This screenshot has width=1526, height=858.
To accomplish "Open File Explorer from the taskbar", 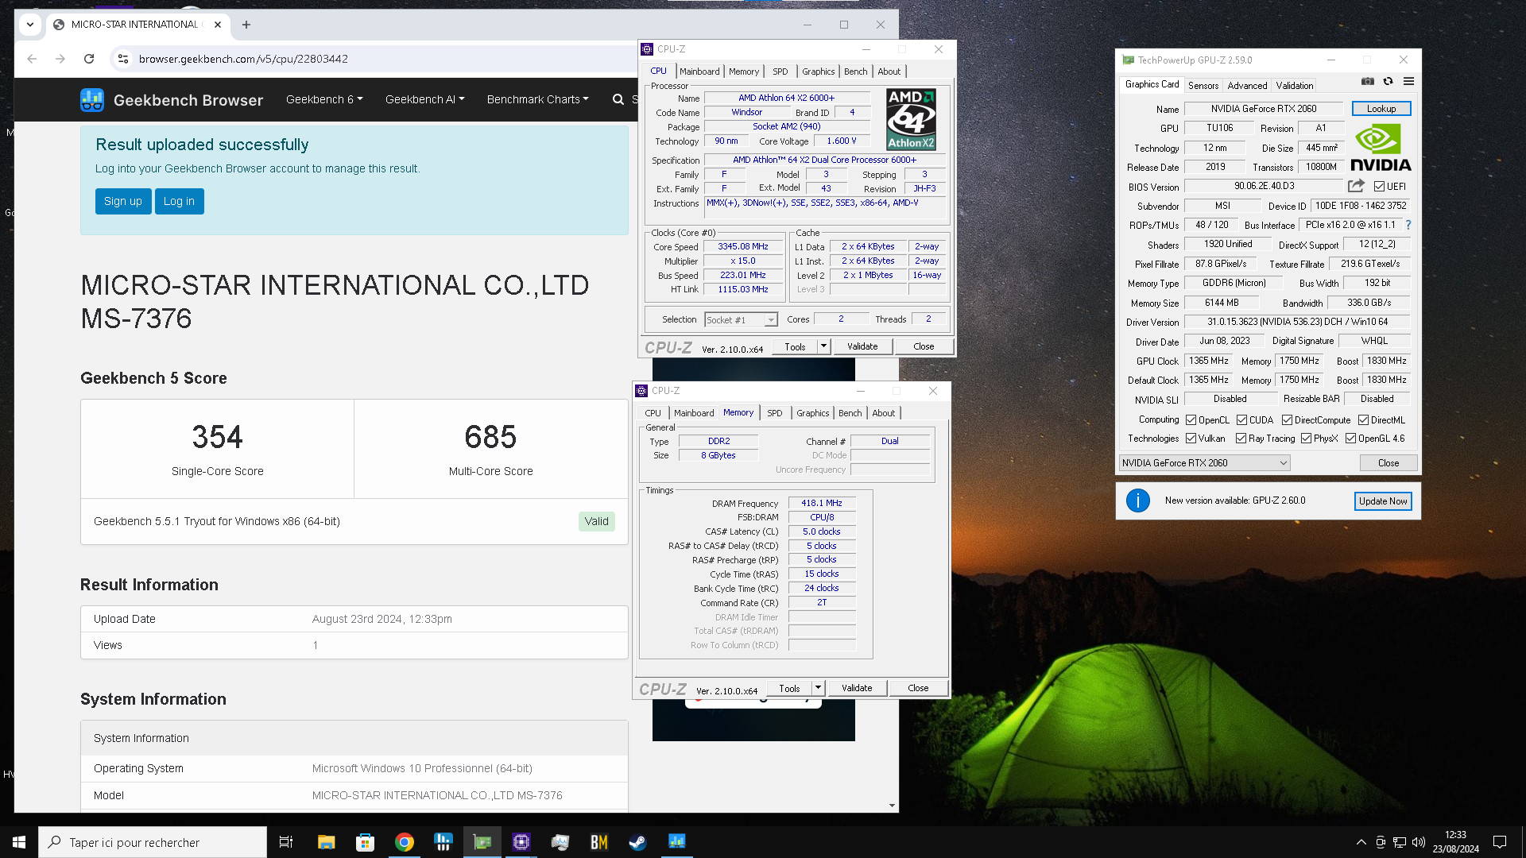I will (x=326, y=842).
